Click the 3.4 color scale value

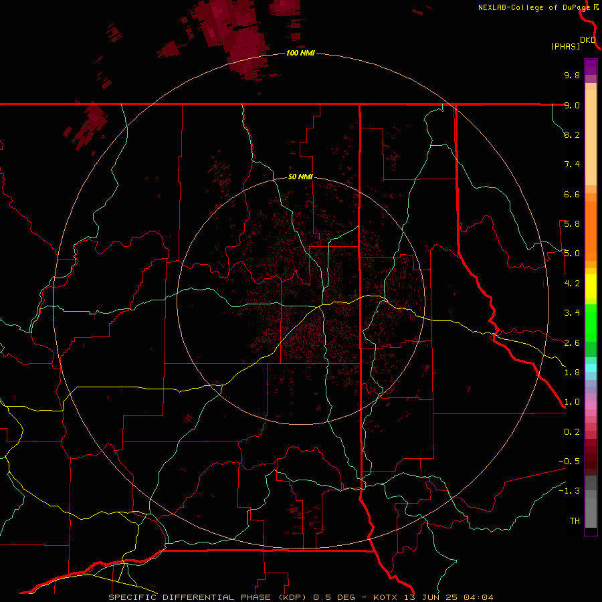pos(572,313)
